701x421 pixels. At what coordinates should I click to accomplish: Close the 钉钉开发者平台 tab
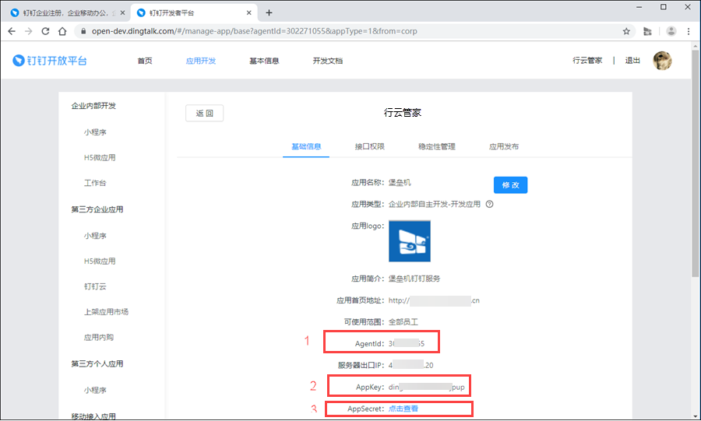point(249,13)
